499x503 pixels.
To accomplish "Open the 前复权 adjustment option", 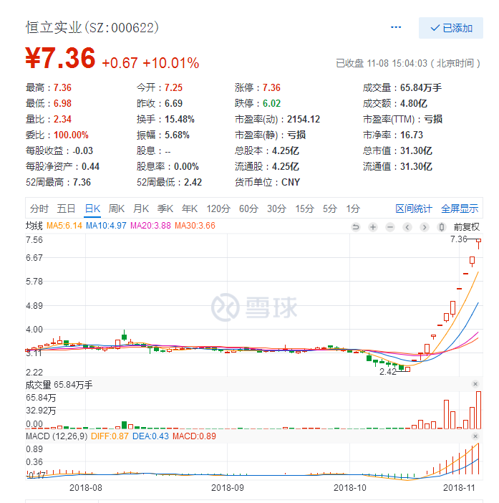I will click(x=466, y=227).
